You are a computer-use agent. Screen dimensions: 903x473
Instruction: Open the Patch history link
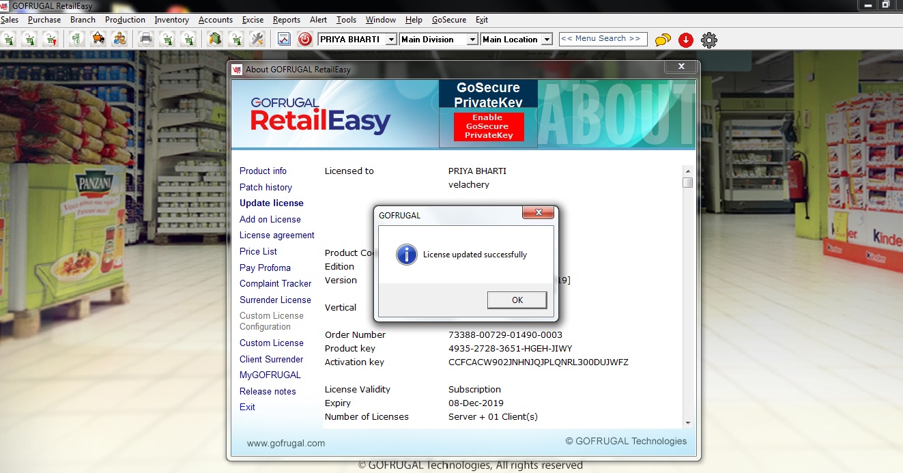click(266, 187)
